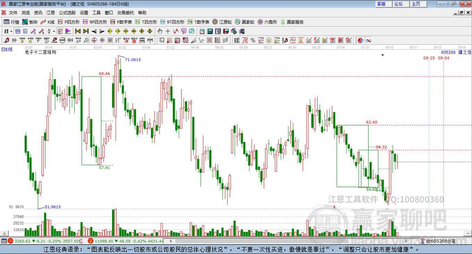Click the 主页 homepage button
472x254 pixels.
(418, 4)
